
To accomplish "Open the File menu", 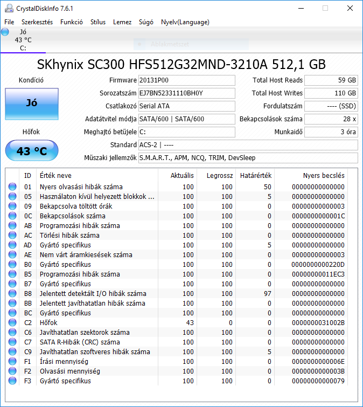I will (9, 22).
